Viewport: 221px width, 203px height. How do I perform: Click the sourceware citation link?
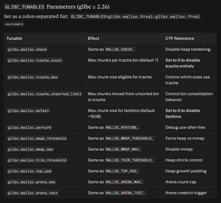pos(14,24)
